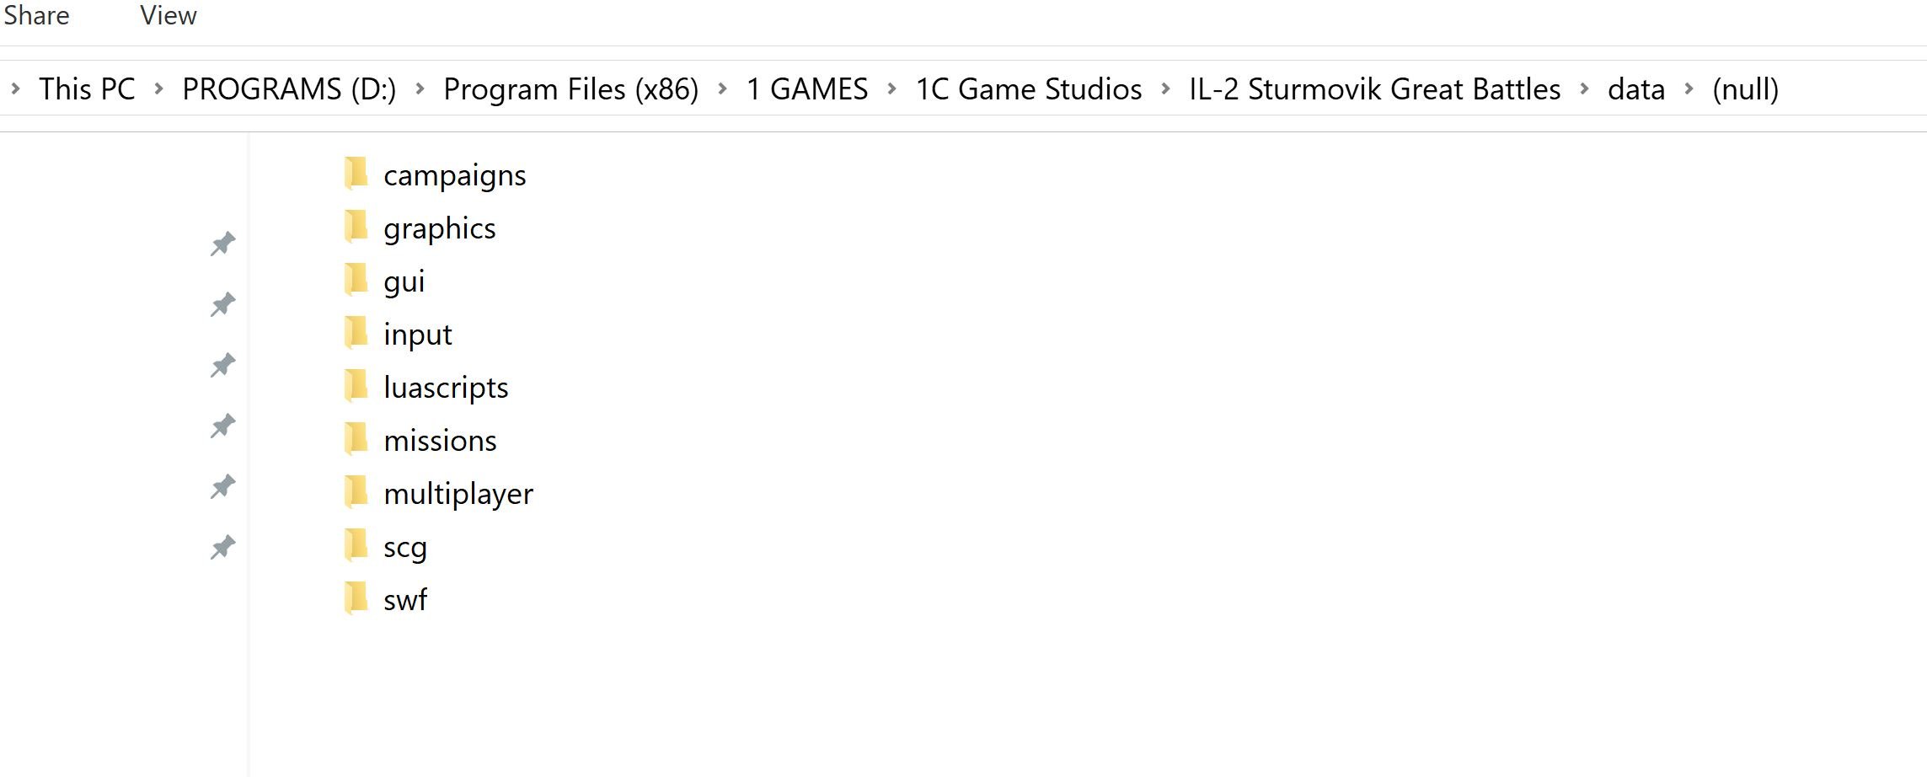Expand the chevron after data breadcrumb
This screenshot has height=777, width=1927.
pyautogui.click(x=1689, y=88)
